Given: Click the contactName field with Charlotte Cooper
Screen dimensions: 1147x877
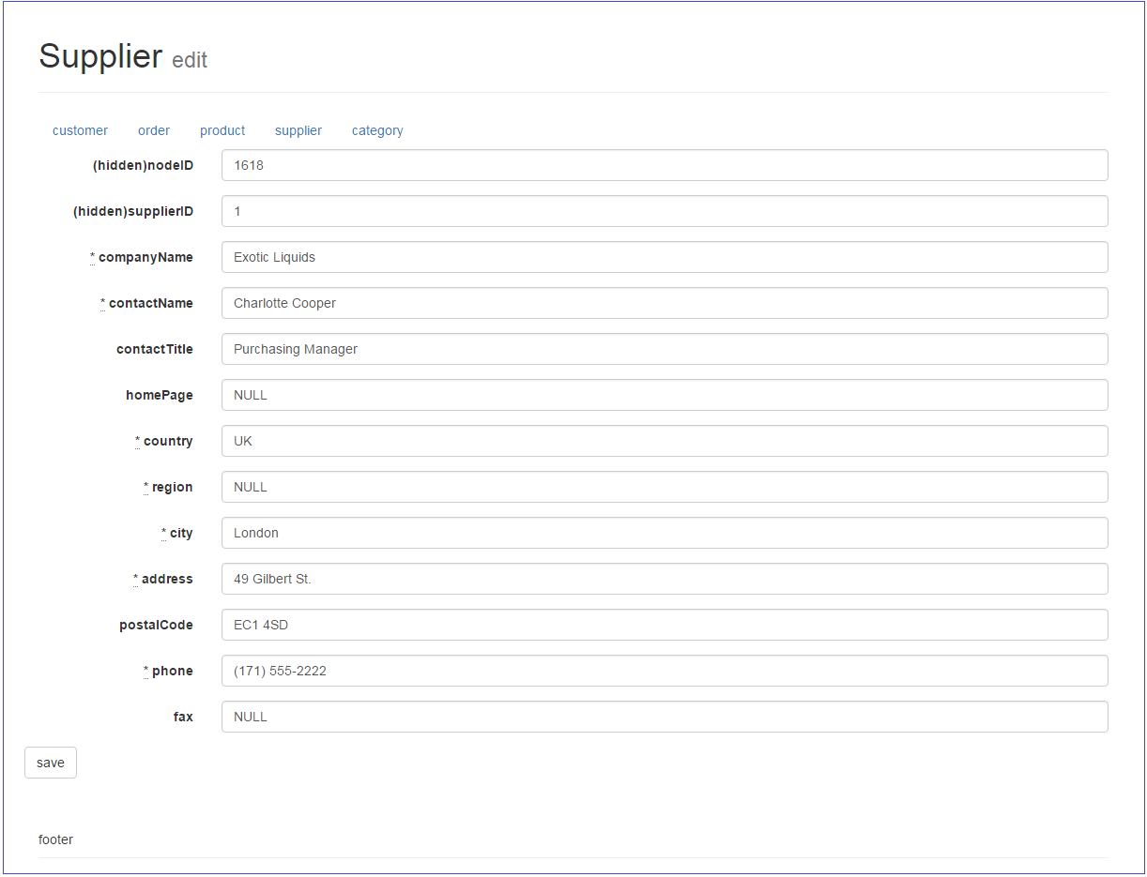Looking at the screenshot, I should pyautogui.click(x=665, y=303).
